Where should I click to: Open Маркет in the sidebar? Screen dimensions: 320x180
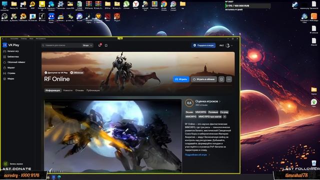[9, 67]
